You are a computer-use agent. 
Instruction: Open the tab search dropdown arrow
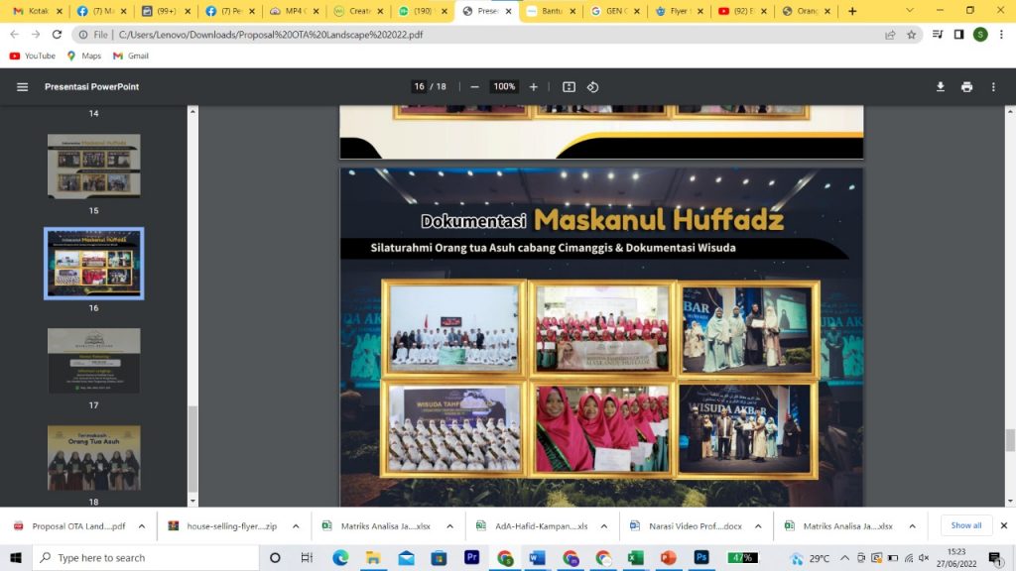(x=910, y=11)
